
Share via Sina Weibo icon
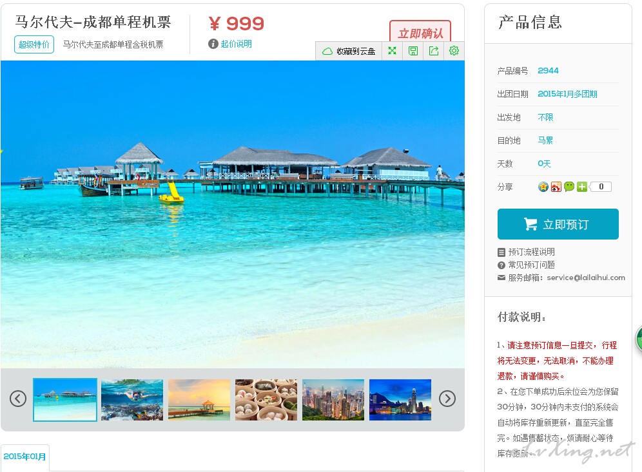tap(556, 187)
